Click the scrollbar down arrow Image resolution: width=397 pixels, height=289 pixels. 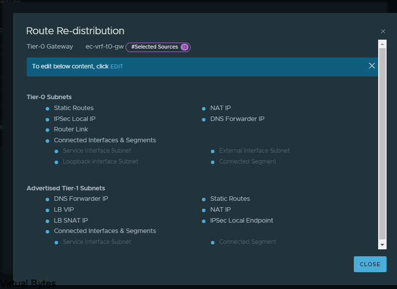click(x=382, y=245)
